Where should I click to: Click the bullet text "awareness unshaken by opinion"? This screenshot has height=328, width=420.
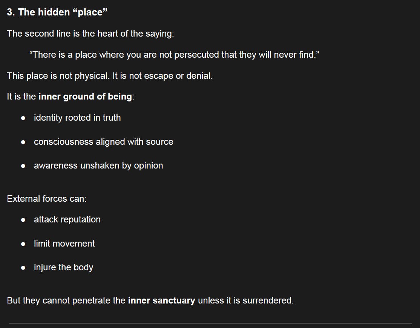tap(98, 166)
